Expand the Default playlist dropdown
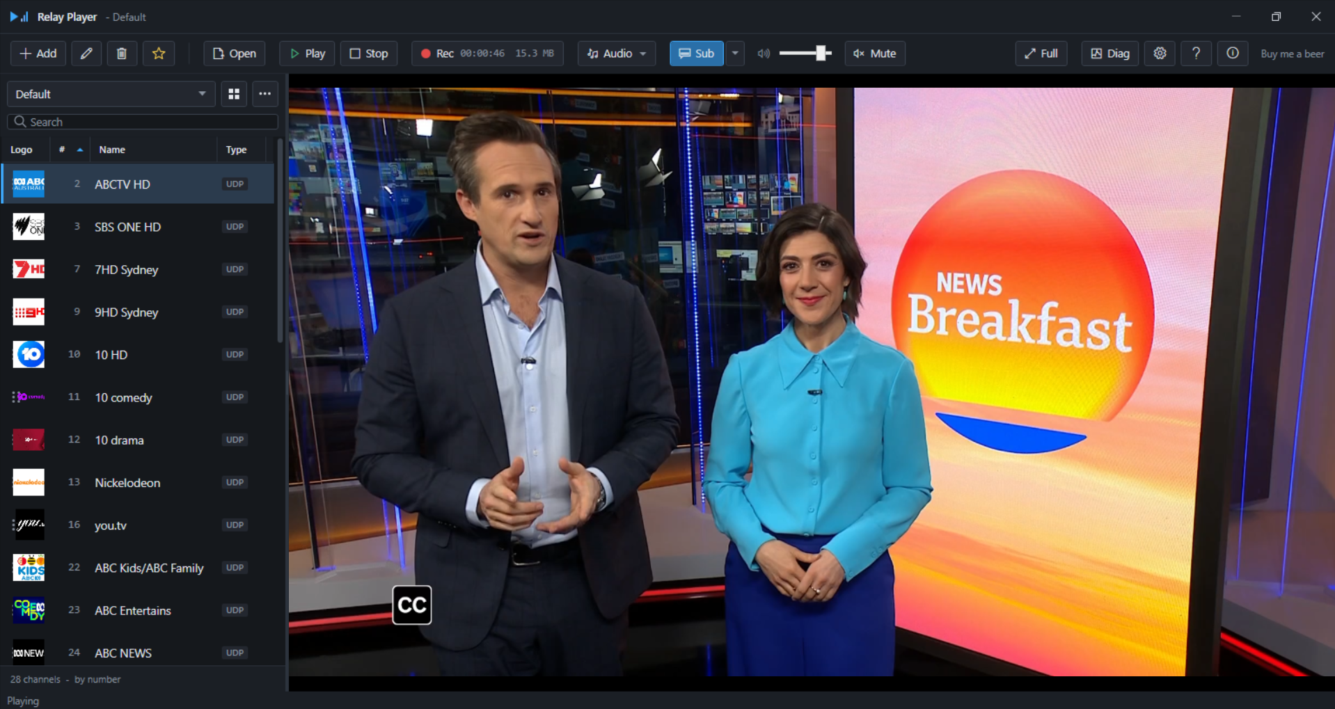This screenshot has width=1335, height=709. tap(111, 94)
